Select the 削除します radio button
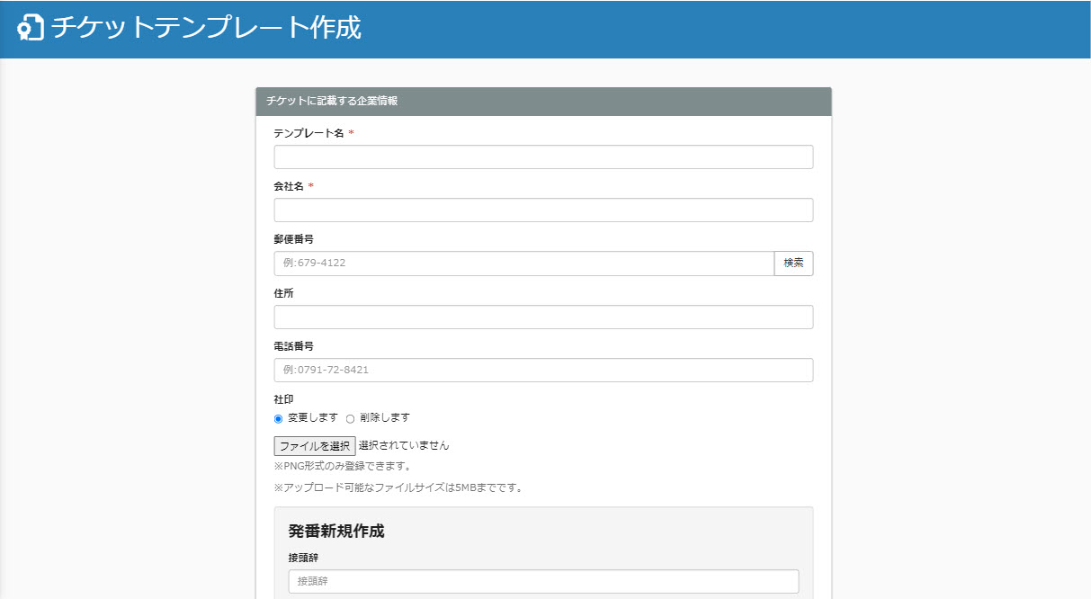This screenshot has width=1091, height=599. [x=351, y=418]
